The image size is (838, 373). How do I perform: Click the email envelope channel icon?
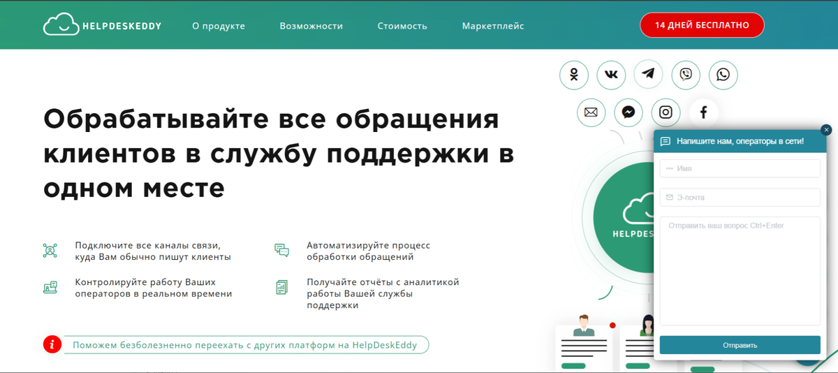[x=591, y=112]
